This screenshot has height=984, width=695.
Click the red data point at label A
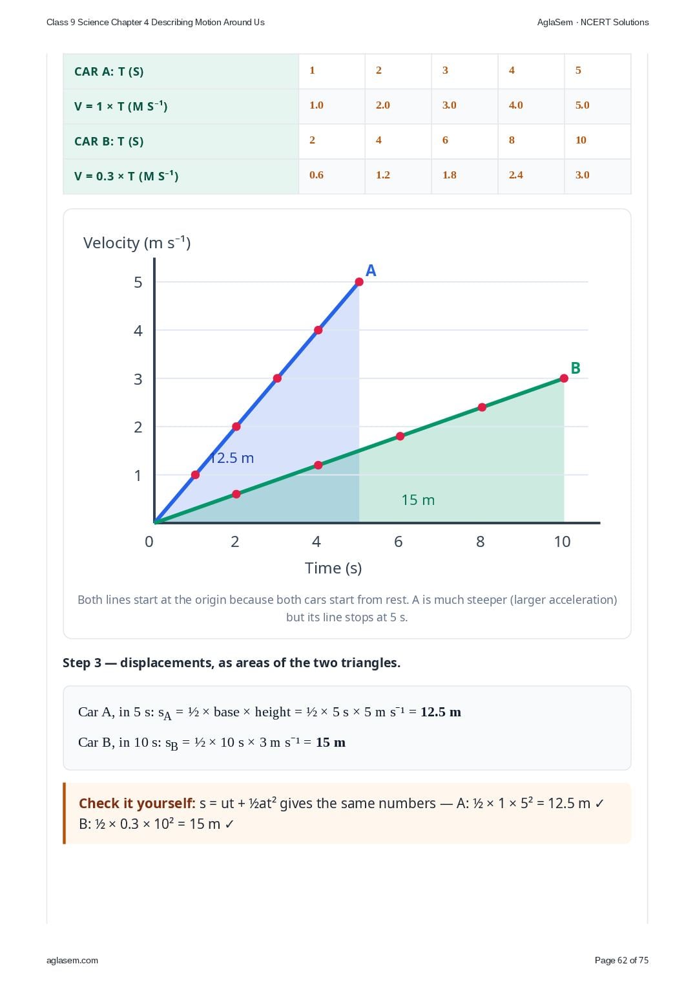click(359, 282)
